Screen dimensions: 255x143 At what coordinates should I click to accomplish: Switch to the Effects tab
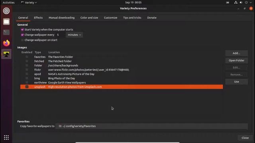point(38,17)
